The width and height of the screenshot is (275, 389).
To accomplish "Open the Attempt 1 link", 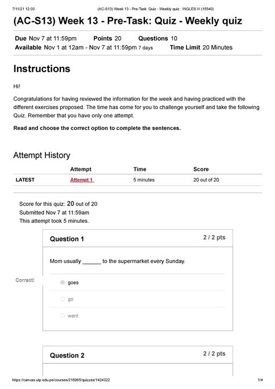I will (82, 180).
